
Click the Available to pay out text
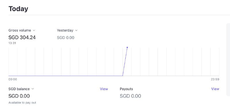click(x=22, y=103)
